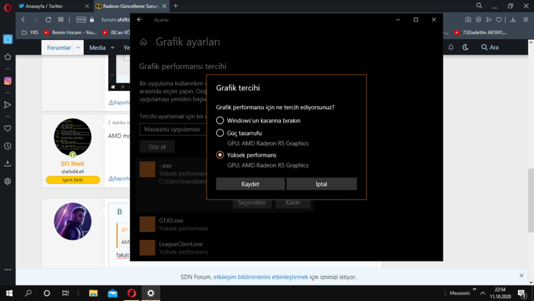The width and height of the screenshot is (534, 301).
Task: Click the Kaydet button
Action: pos(250,183)
